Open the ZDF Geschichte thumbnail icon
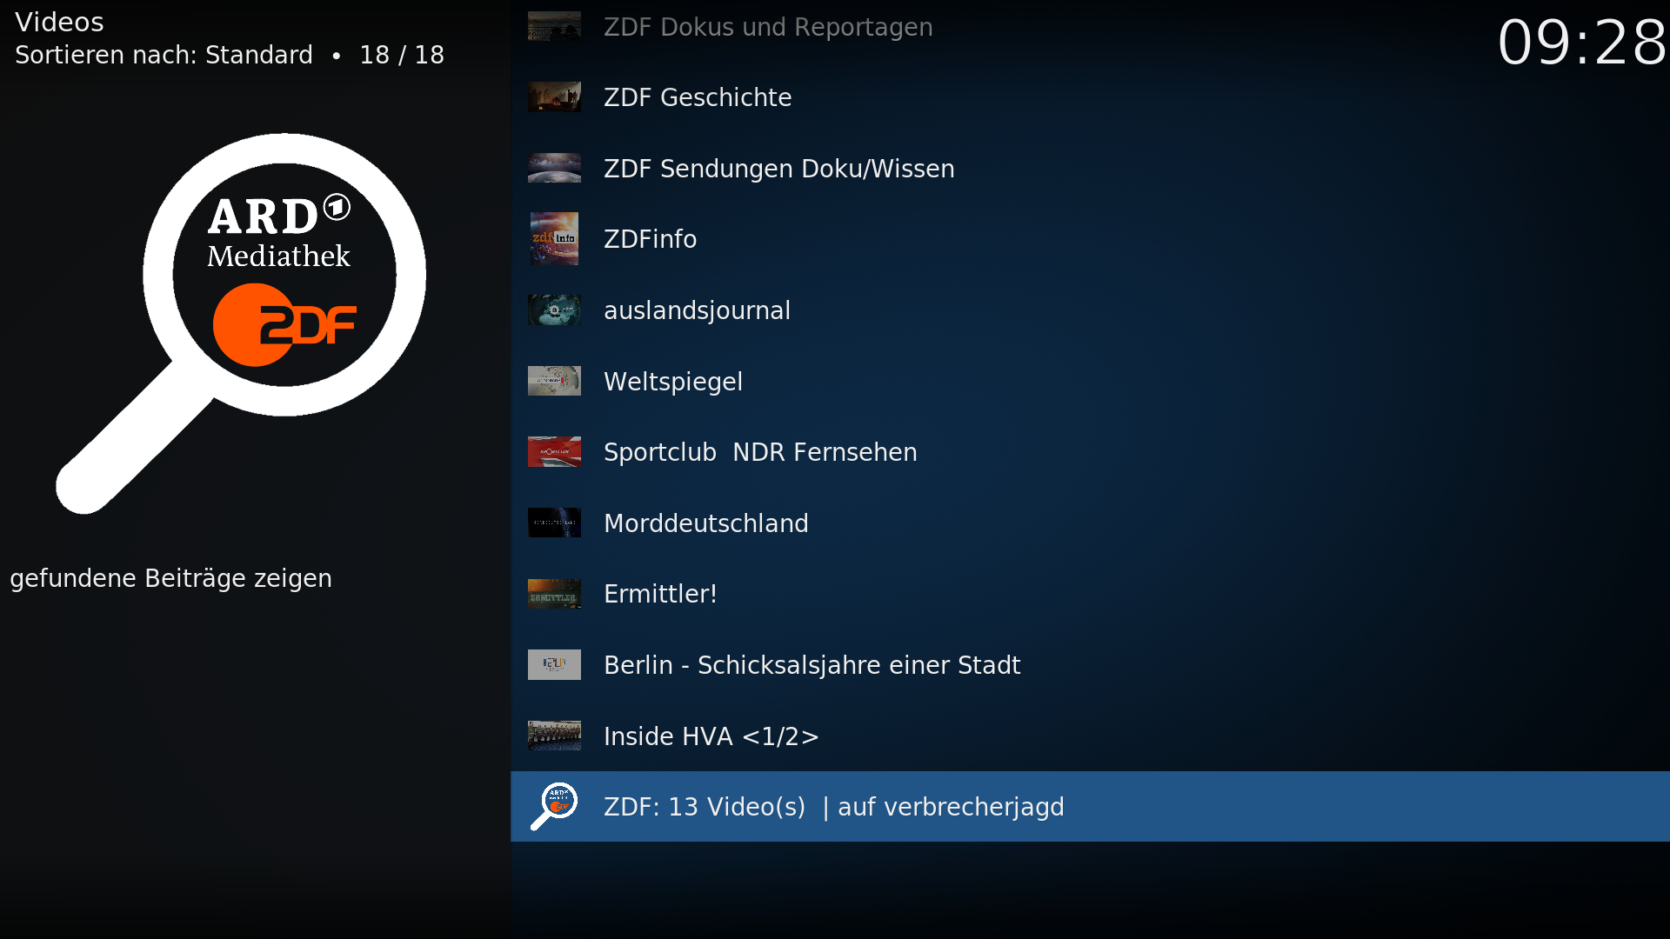Viewport: 1670px width, 939px height. tap(554, 97)
